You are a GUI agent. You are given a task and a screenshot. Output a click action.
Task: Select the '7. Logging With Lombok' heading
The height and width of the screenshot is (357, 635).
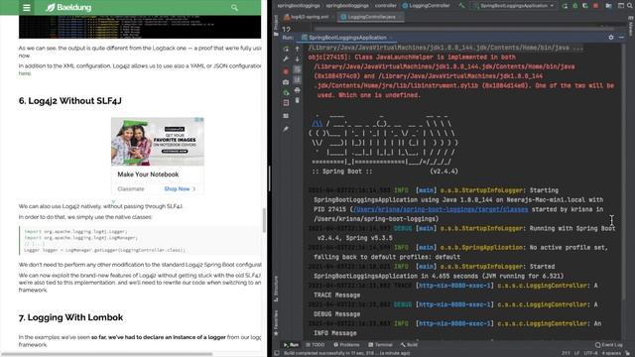[x=70, y=317]
